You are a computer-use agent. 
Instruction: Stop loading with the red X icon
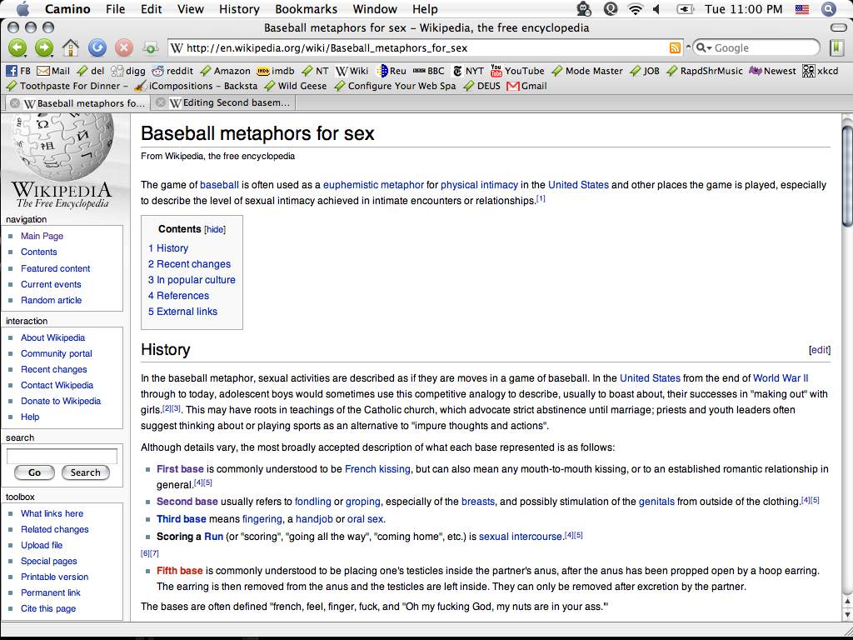(124, 47)
